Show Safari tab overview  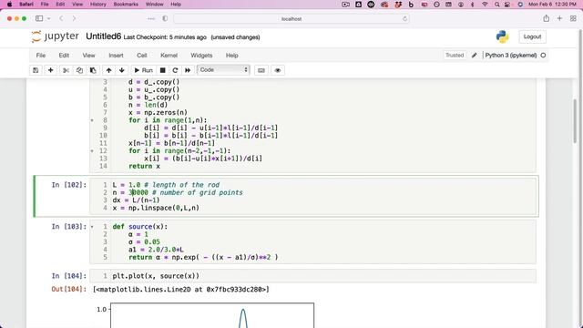pyautogui.click(x=573, y=18)
